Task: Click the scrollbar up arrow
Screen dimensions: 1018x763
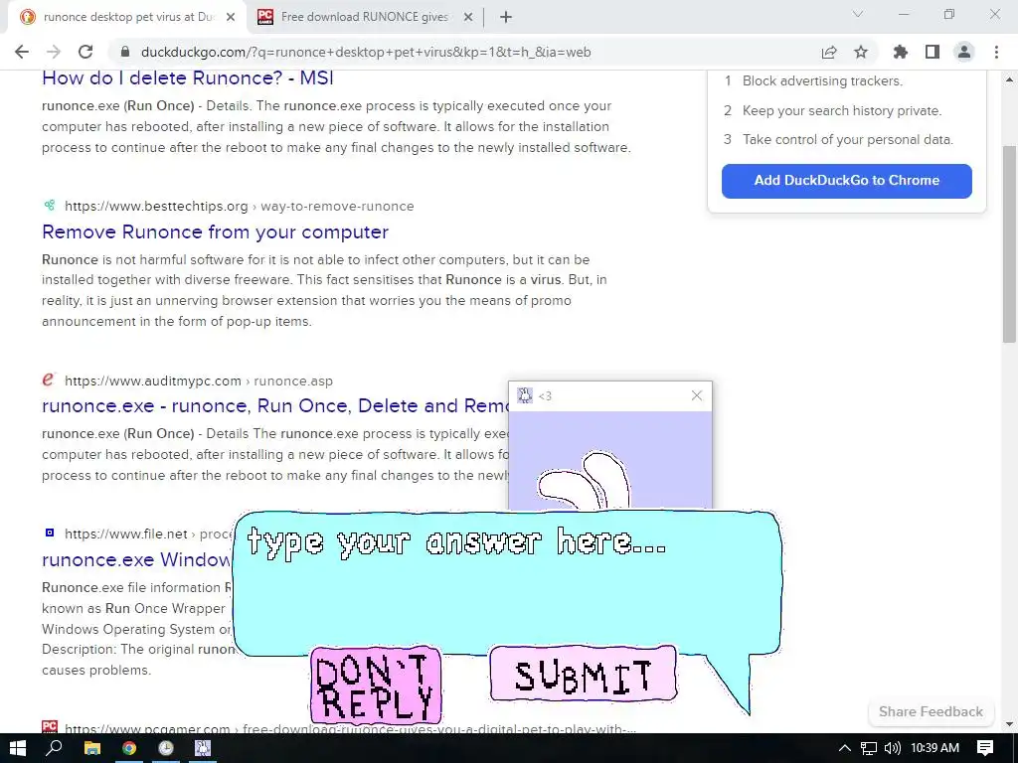Action: pyautogui.click(x=1010, y=79)
